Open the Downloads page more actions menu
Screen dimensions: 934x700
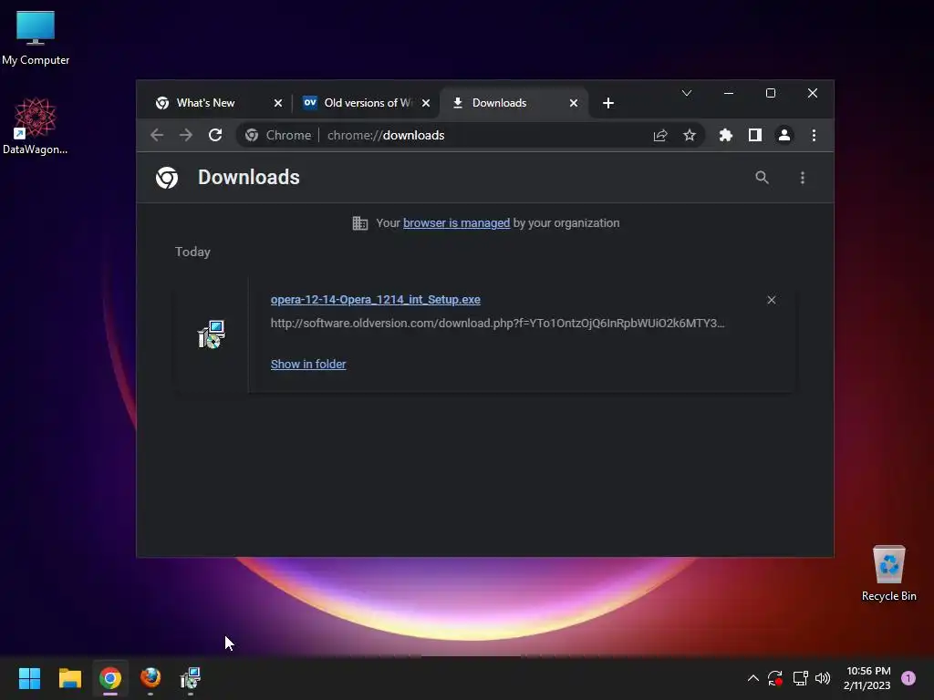(x=803, y=178)
